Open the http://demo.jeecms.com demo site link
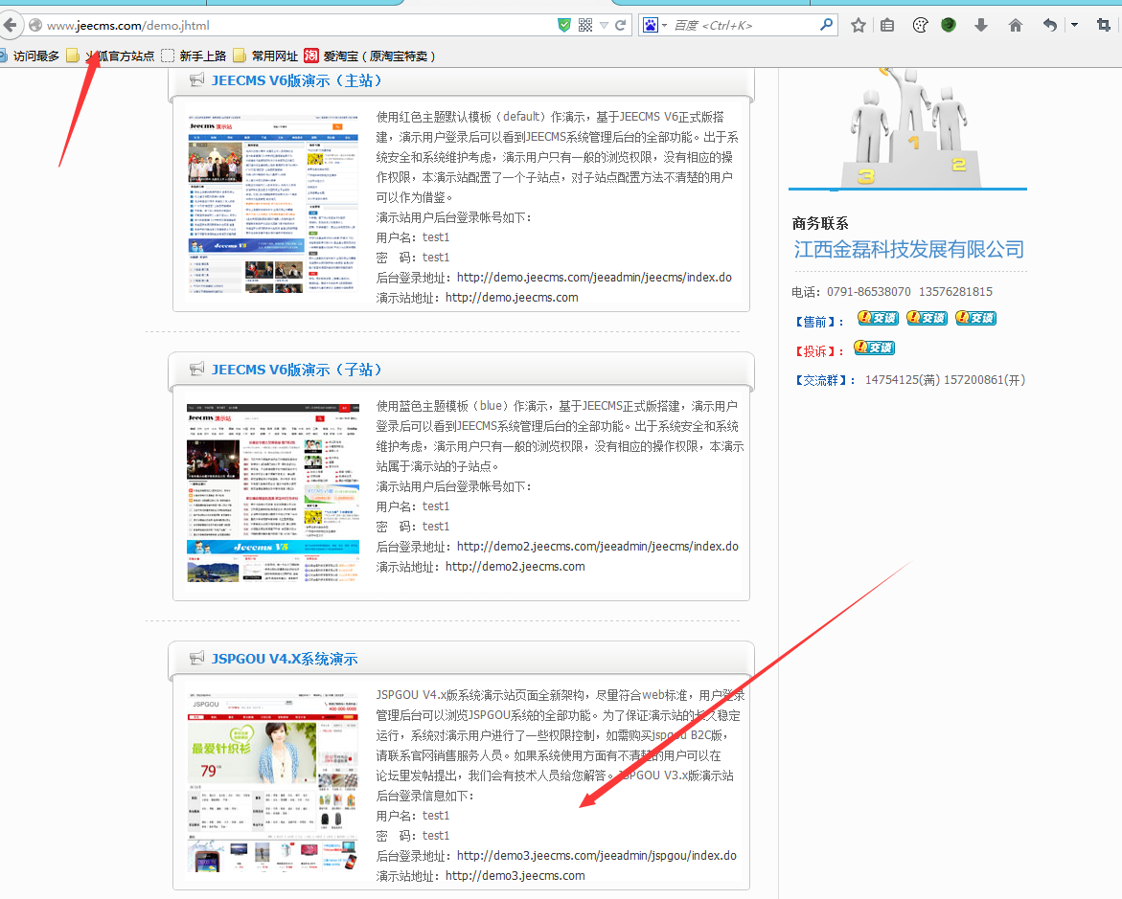 pyautogui.click(x=512, y=298)
